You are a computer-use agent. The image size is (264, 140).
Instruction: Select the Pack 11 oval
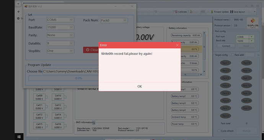pos(247,78)
